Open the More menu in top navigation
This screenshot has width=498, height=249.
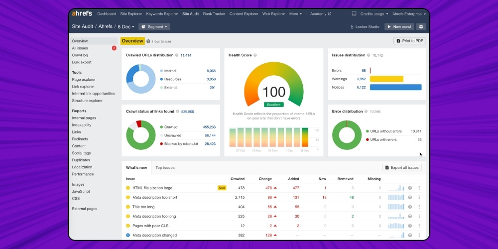click(x=295, y=14)
